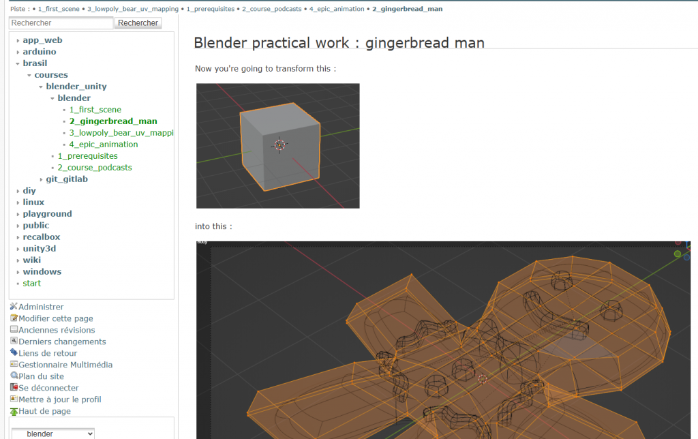Click Se déconnecter link
698x439 pixels.
point(48,388)
